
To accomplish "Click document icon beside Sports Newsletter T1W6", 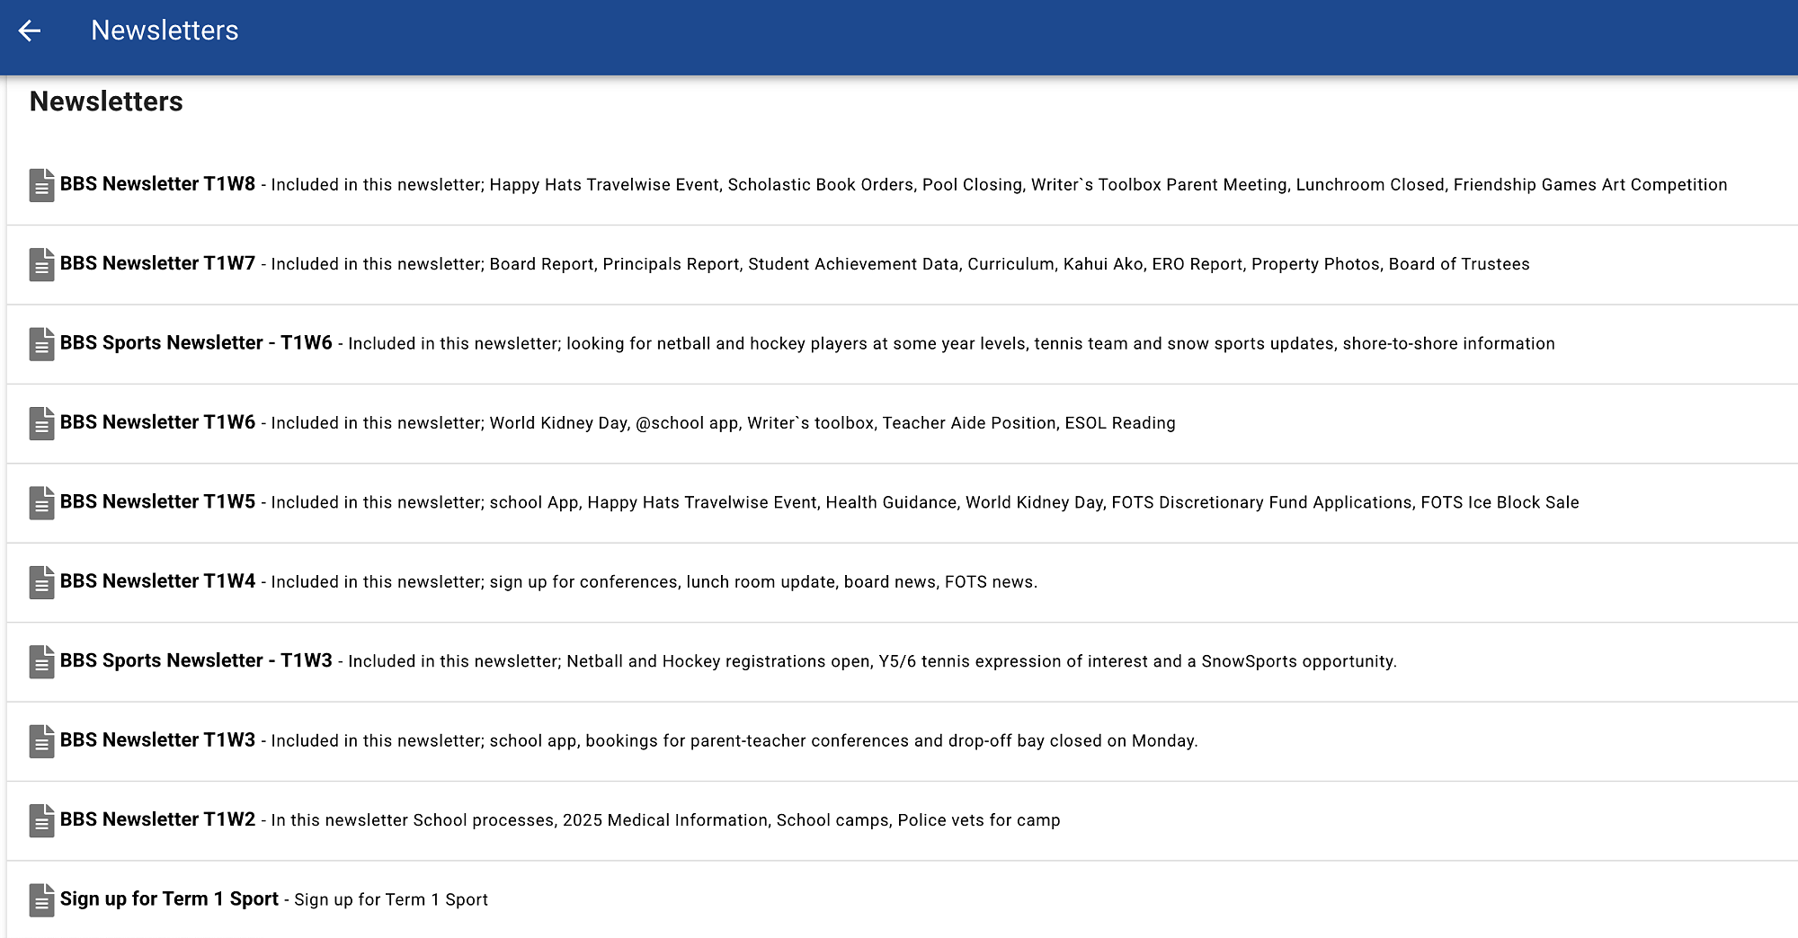I will tap(41, 344).
